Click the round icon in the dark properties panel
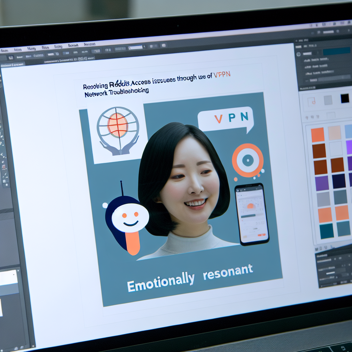Viewport: 352px width, 352px height. pyautogui.click(x=298, y=54)
